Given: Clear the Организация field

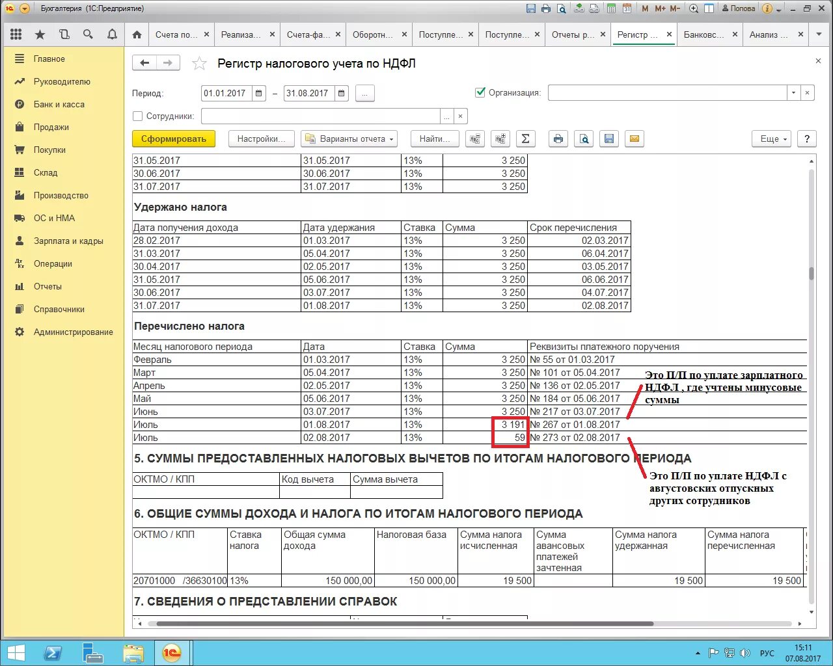Looking at the screenshot, I should [807, 93].
